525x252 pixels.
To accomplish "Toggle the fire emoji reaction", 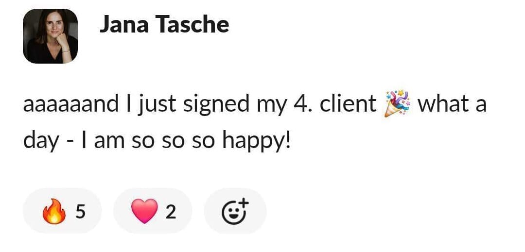I will click(62, 211).
